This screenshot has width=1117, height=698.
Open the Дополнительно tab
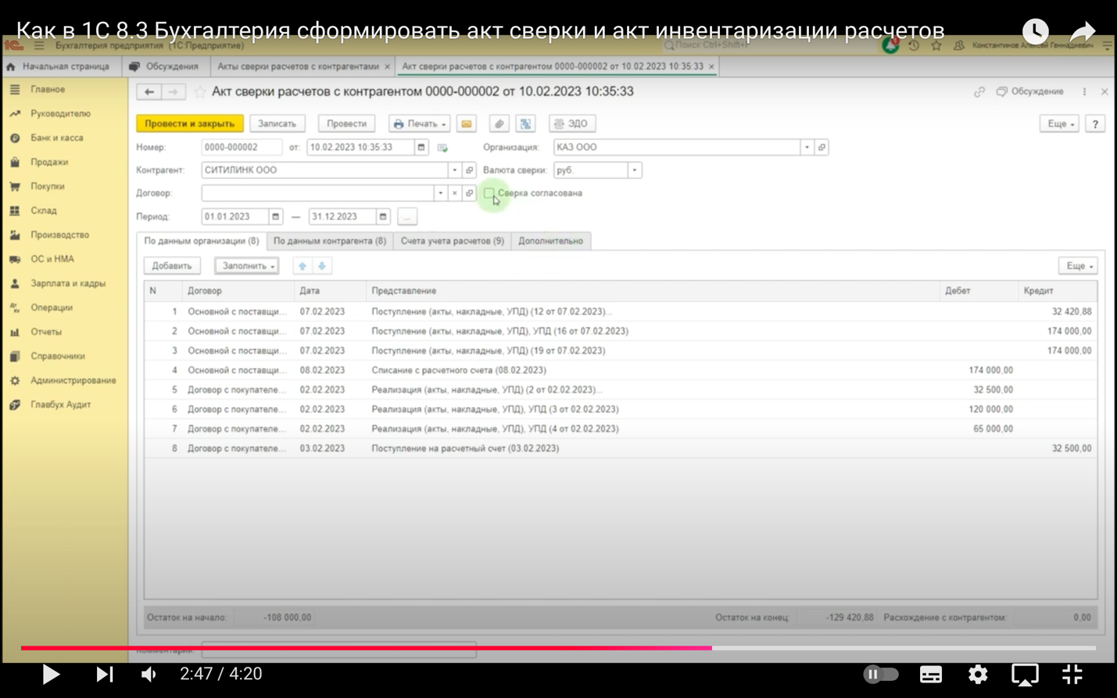tap(550, 241)
